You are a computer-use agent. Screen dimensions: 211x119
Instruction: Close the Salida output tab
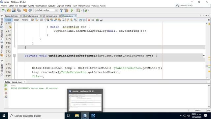pos(24,82)
